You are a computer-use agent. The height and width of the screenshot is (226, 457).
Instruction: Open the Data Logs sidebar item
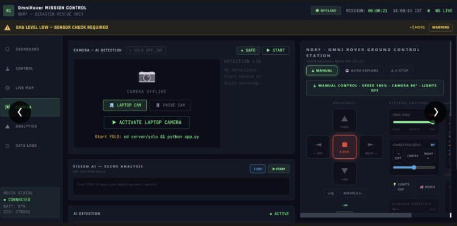pos(26,146)
